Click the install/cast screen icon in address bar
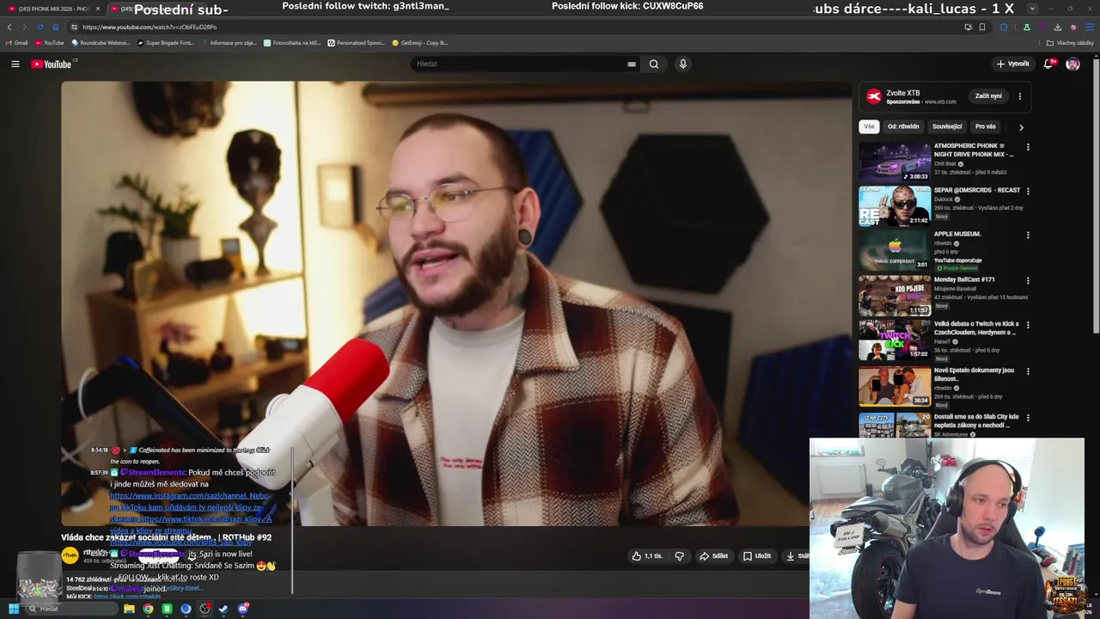The image size is (1100, 619). (x=968, y=27)
